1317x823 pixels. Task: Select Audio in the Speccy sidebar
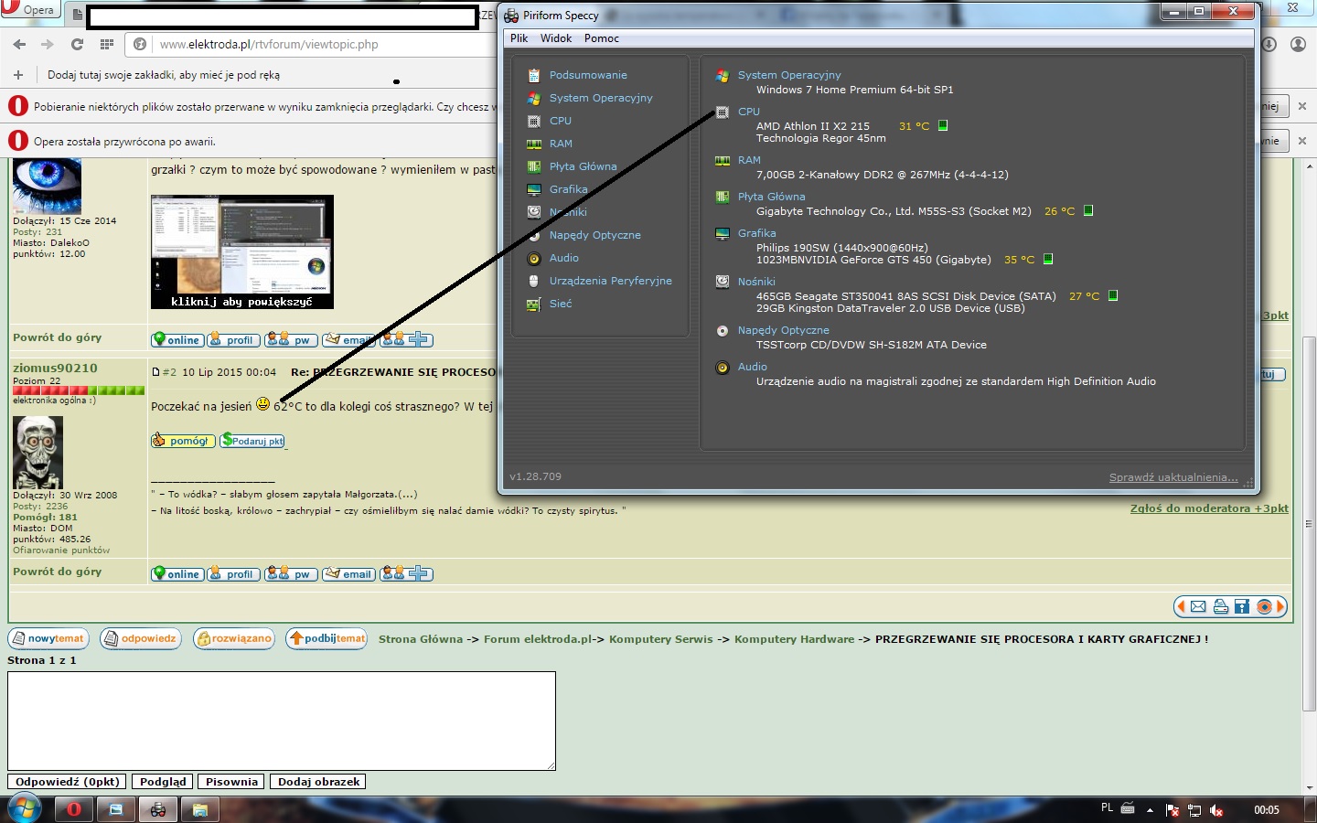564,258
